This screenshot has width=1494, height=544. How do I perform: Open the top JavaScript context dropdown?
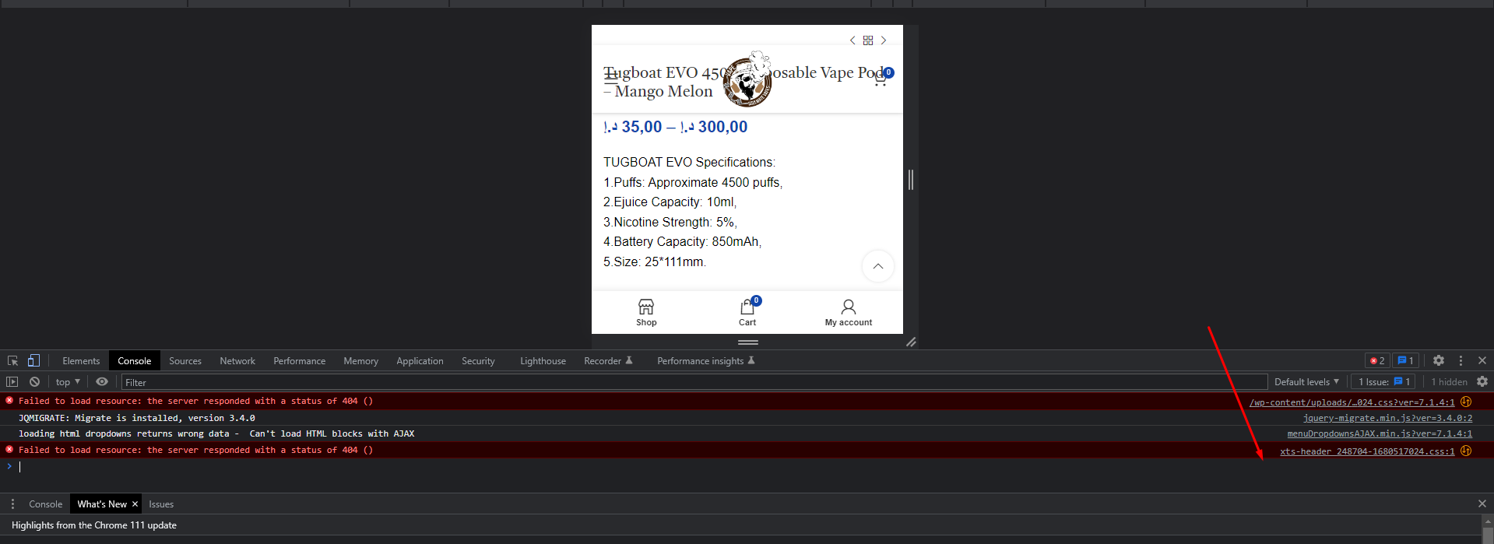[69, 382]
